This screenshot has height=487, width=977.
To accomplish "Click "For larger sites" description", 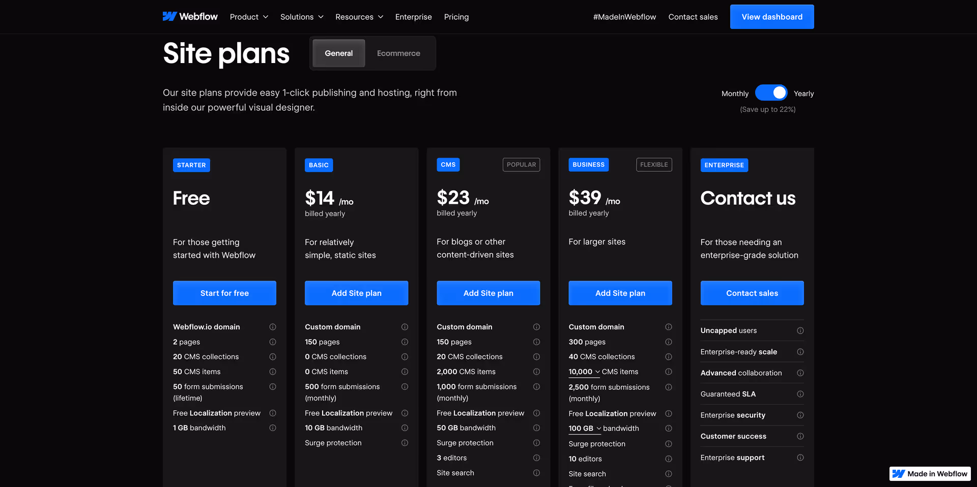I will (x=597, y=242).
